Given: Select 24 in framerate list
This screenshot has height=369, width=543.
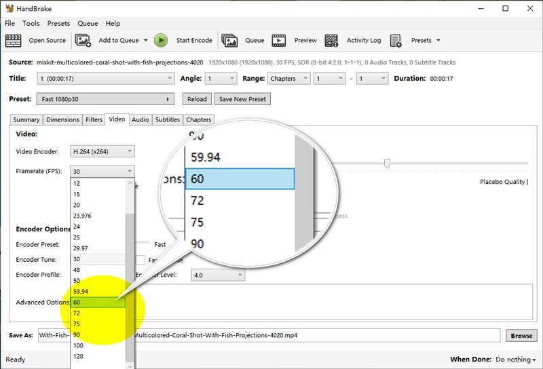Looking at the screenshot, I should coord(98,227).
